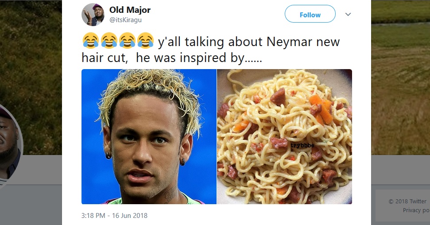Screen dimensions: 430x225
Task: Click the dimmed header photo on the right
Action: pos(400,77)
